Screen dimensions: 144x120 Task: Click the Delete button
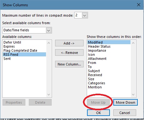[40, 102]
